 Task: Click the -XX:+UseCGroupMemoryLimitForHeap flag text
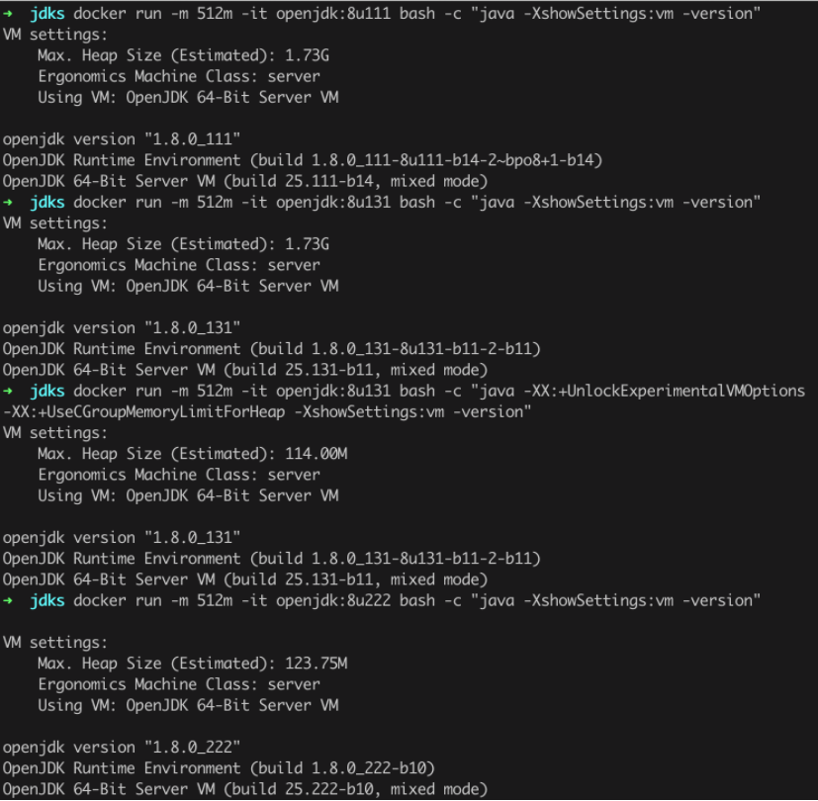click(144, 412)
